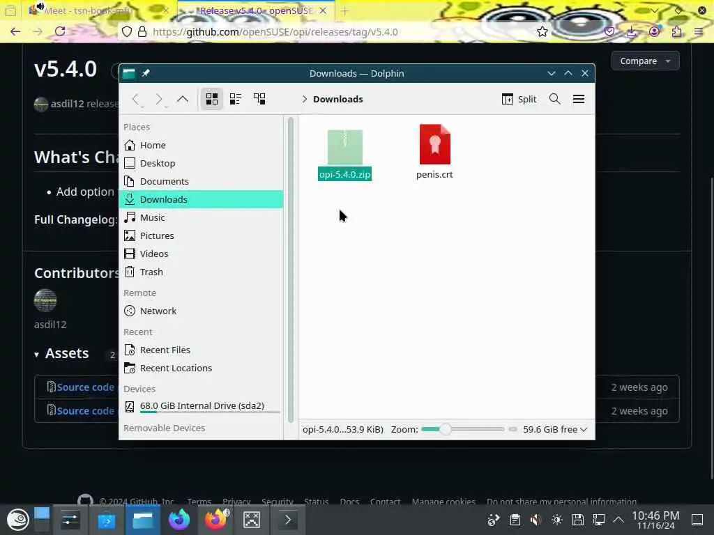Screen dimensions: 714x535
Task: Switch to the Meet browser tab
Action: [98, 10]
